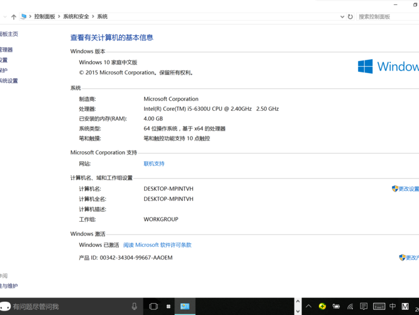Click the Cortana circle icon on taskbar
Viewport: 419px width, 315px height.
5,306
